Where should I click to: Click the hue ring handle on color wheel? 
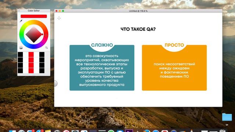click(x=46, y=35)
